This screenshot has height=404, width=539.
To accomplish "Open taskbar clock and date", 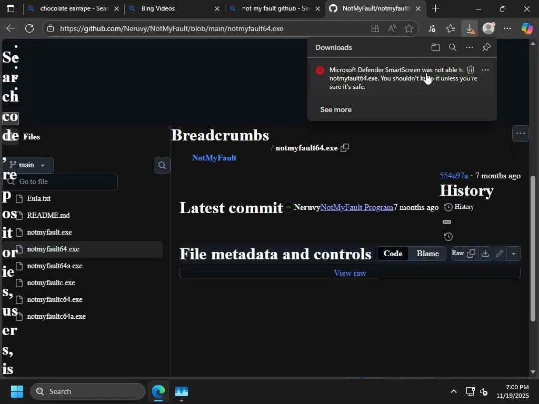I will tap(512, 391).
